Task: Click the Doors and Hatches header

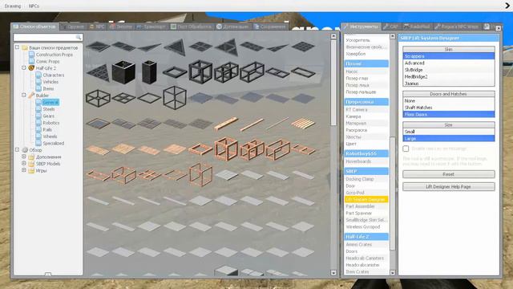Action: pyautogui.click(x=449, y=94)
